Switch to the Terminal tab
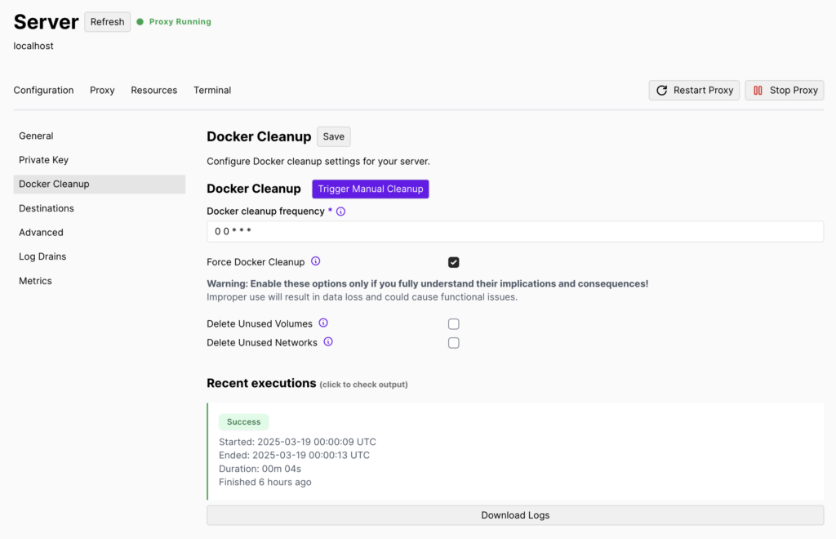The height and width of the screenshot is (539, 836). 211,90
